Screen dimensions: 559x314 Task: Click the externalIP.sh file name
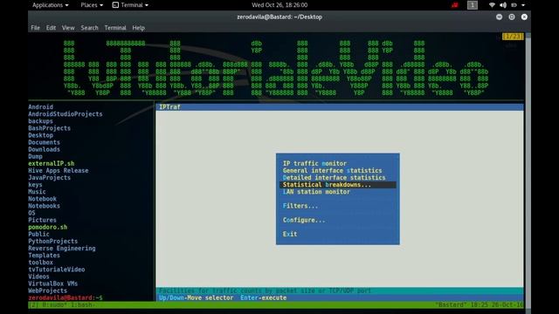tap(52, 163)
